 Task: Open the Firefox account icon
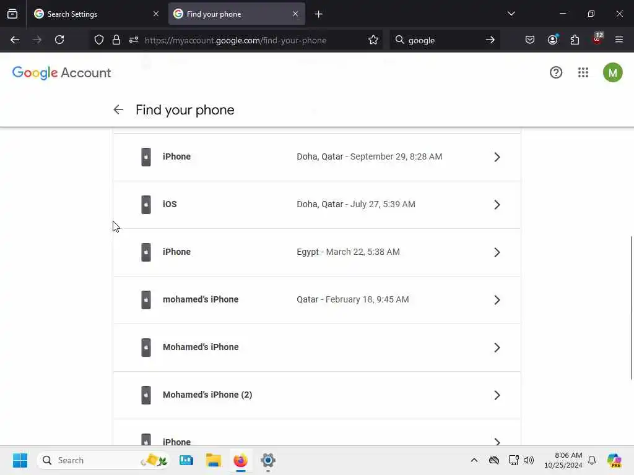(x=552, y=40)
